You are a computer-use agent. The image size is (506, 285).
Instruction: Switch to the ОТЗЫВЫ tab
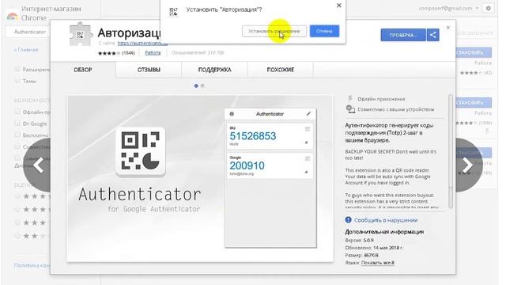click(x=149, y=70)
